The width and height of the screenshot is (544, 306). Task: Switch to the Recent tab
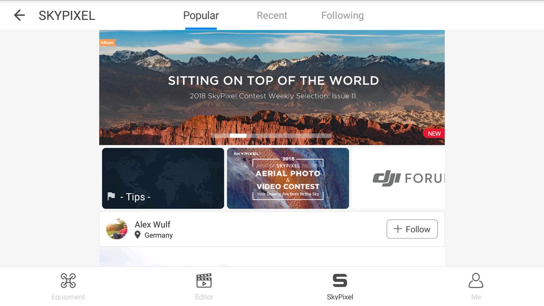tap(272, 15)
